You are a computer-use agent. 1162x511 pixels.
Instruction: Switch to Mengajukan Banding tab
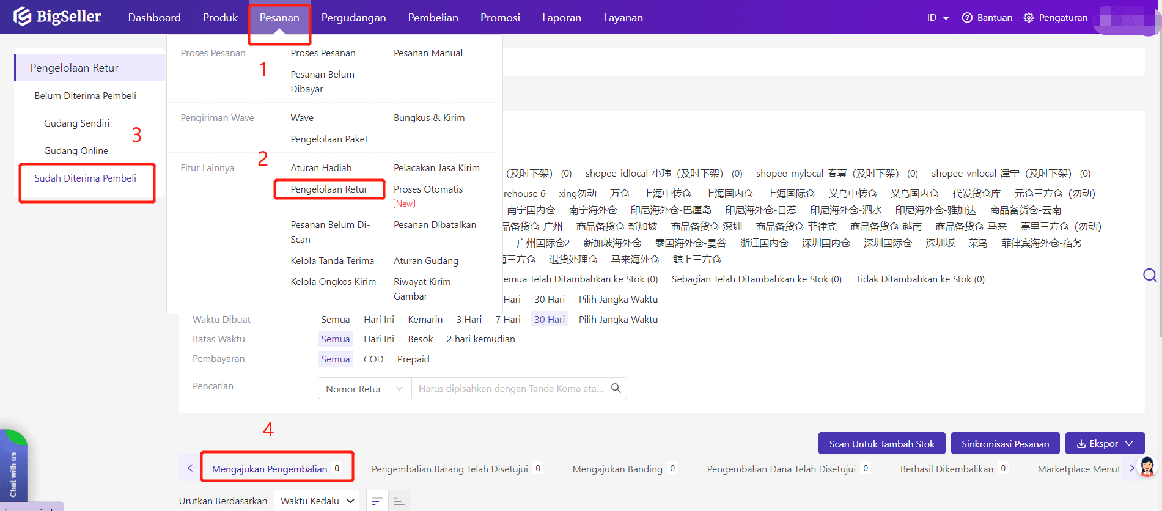coord(624,469)
